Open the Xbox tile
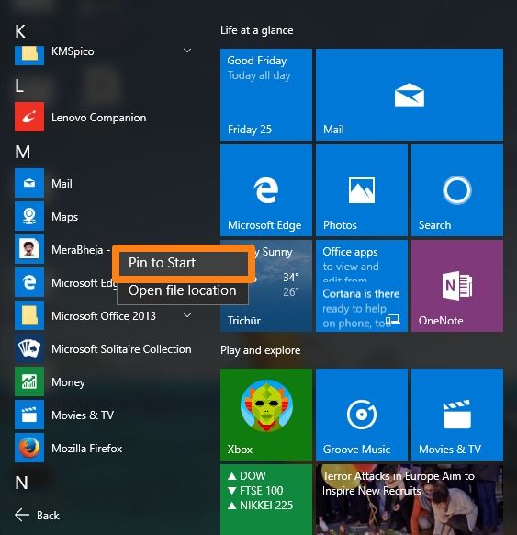 [x=266, y=415]
